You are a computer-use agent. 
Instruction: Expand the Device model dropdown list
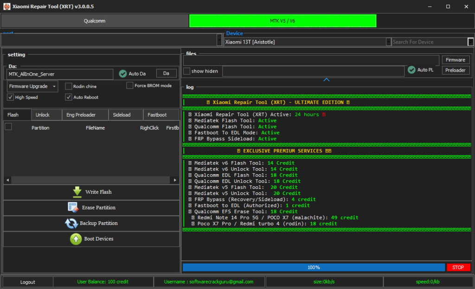389,42
